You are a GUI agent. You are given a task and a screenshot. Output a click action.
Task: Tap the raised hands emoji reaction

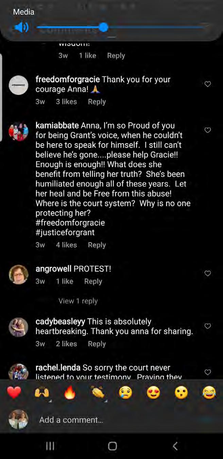[x=42, y=393]
